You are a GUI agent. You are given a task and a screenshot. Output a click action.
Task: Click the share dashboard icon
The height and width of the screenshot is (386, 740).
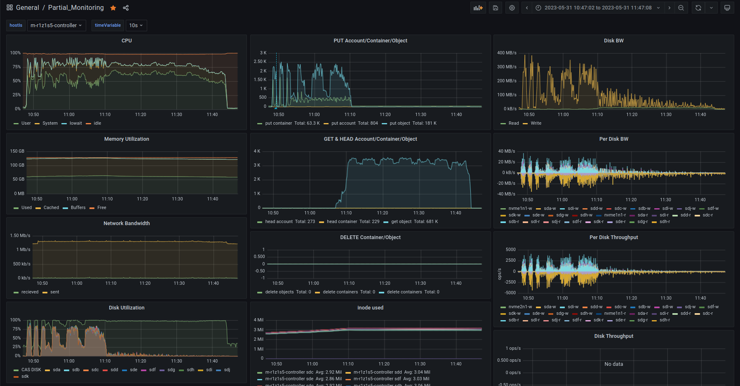(x=126, y=8)
